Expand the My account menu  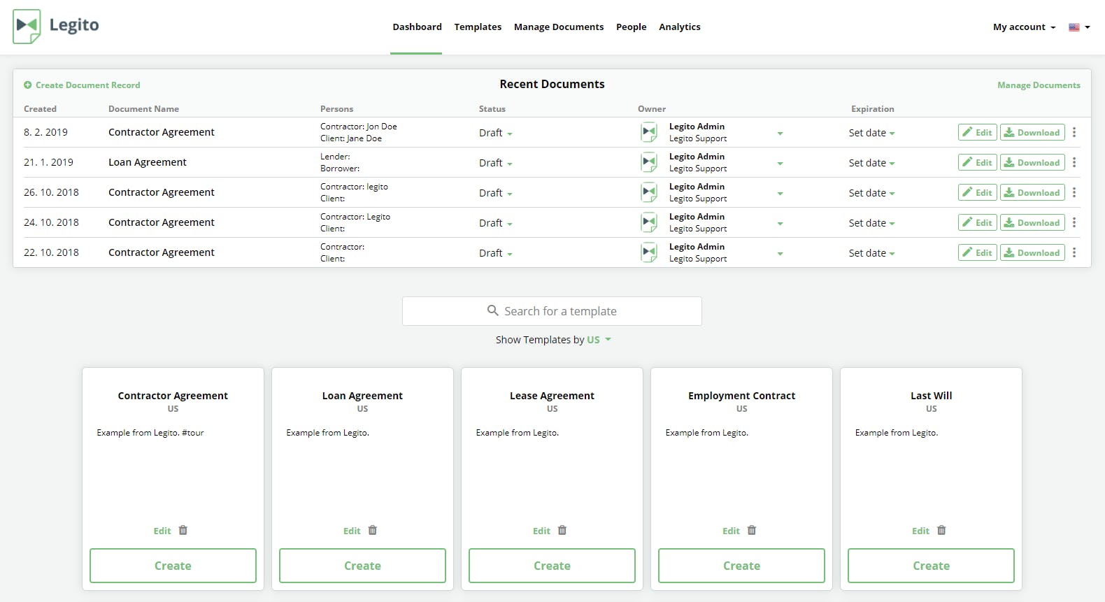[1024, 27]
